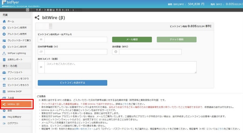Click the チャット開始 button
This screenshot has width=243, height=133.
pos(177,40)
